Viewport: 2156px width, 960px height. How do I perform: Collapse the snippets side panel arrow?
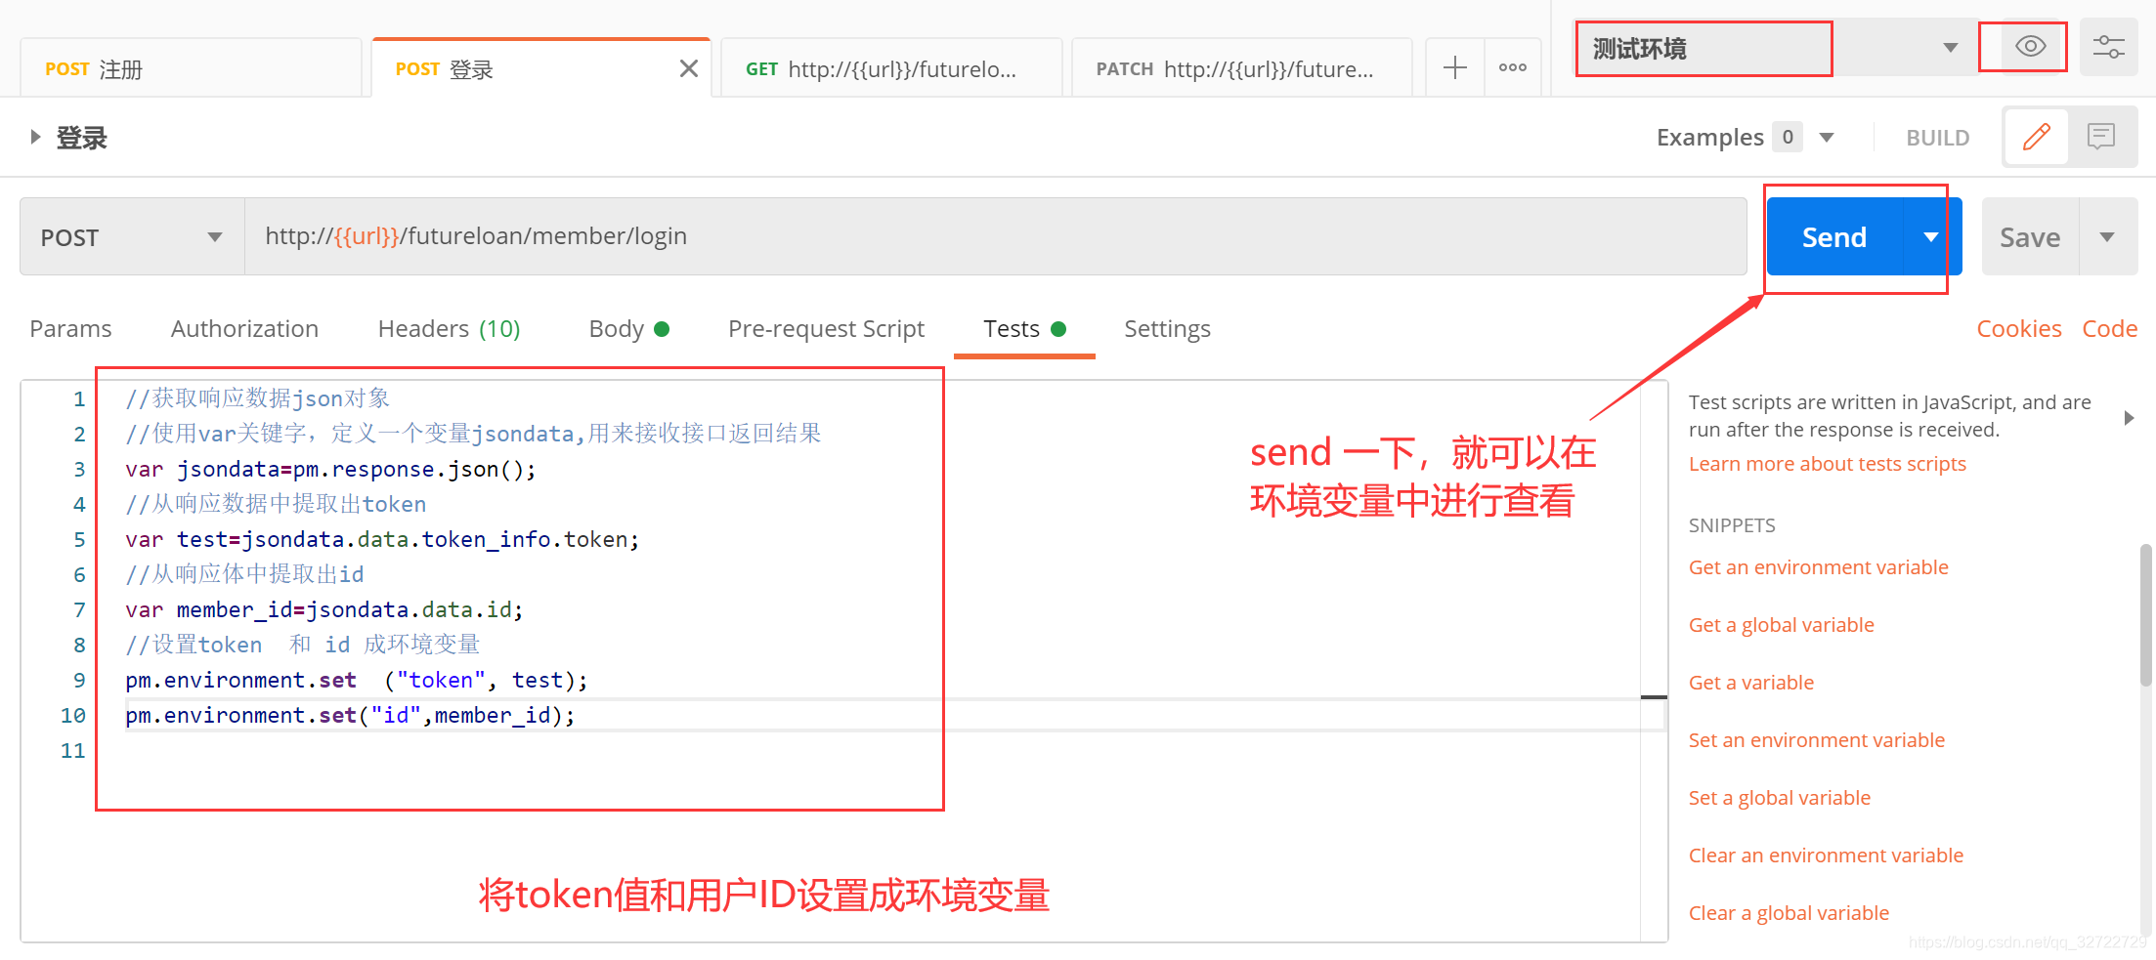(x=2129, y=418)
